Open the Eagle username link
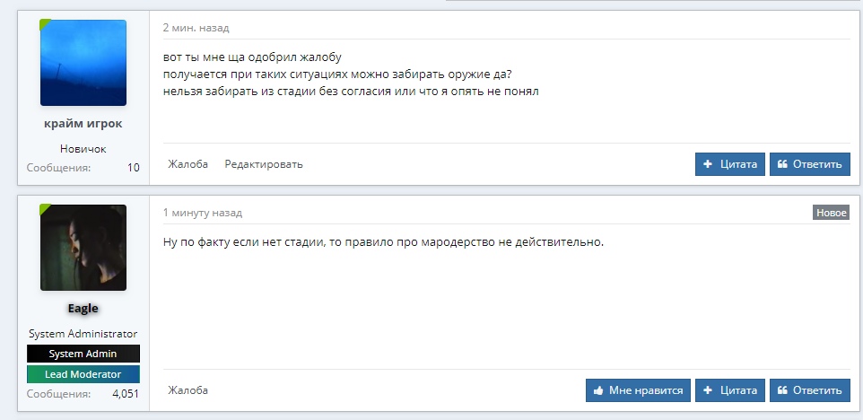This screenshot has height=420, width=863. coord(83,309)
